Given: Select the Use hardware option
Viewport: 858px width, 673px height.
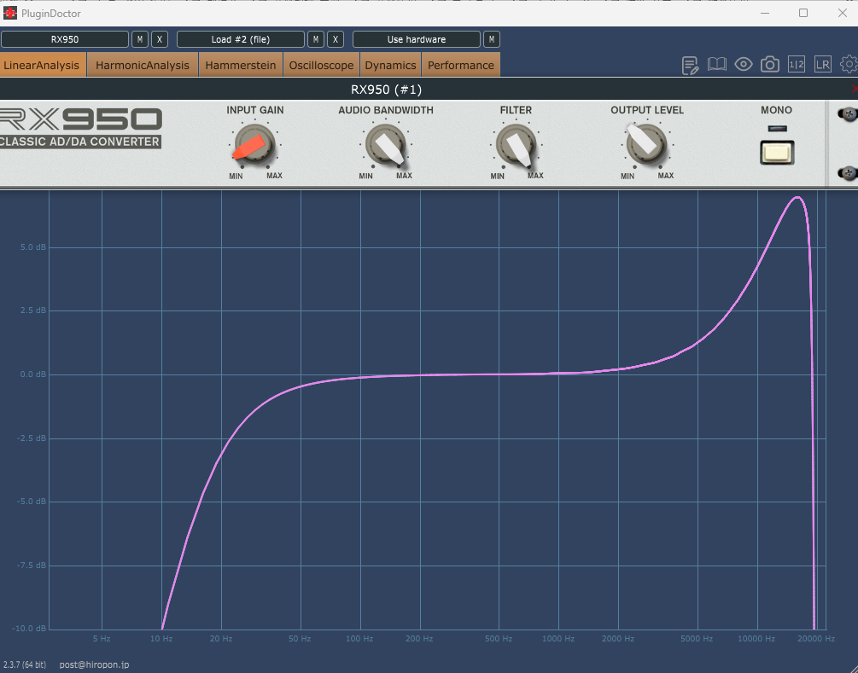Looking at the screenshot, I should pos(417,39).
